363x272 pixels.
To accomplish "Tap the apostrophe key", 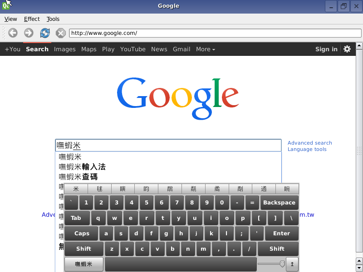I will coord(256,233).
